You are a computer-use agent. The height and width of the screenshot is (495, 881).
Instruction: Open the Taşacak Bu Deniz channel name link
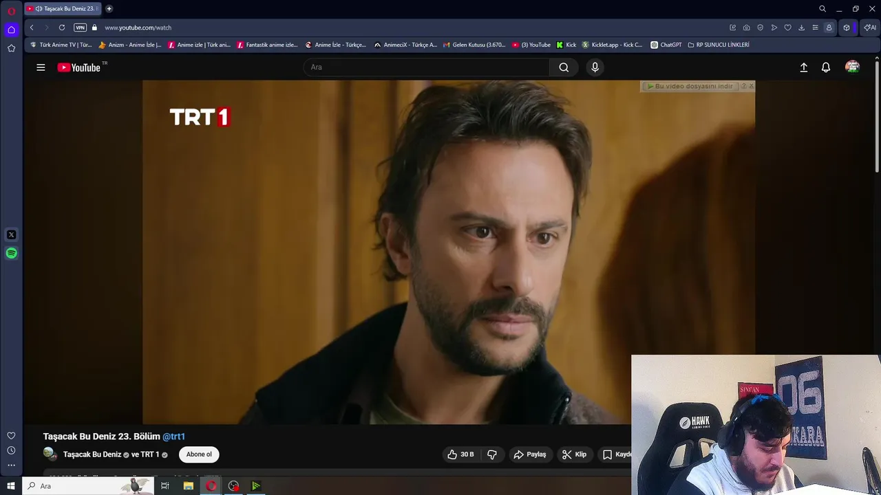tap(92, 454)
